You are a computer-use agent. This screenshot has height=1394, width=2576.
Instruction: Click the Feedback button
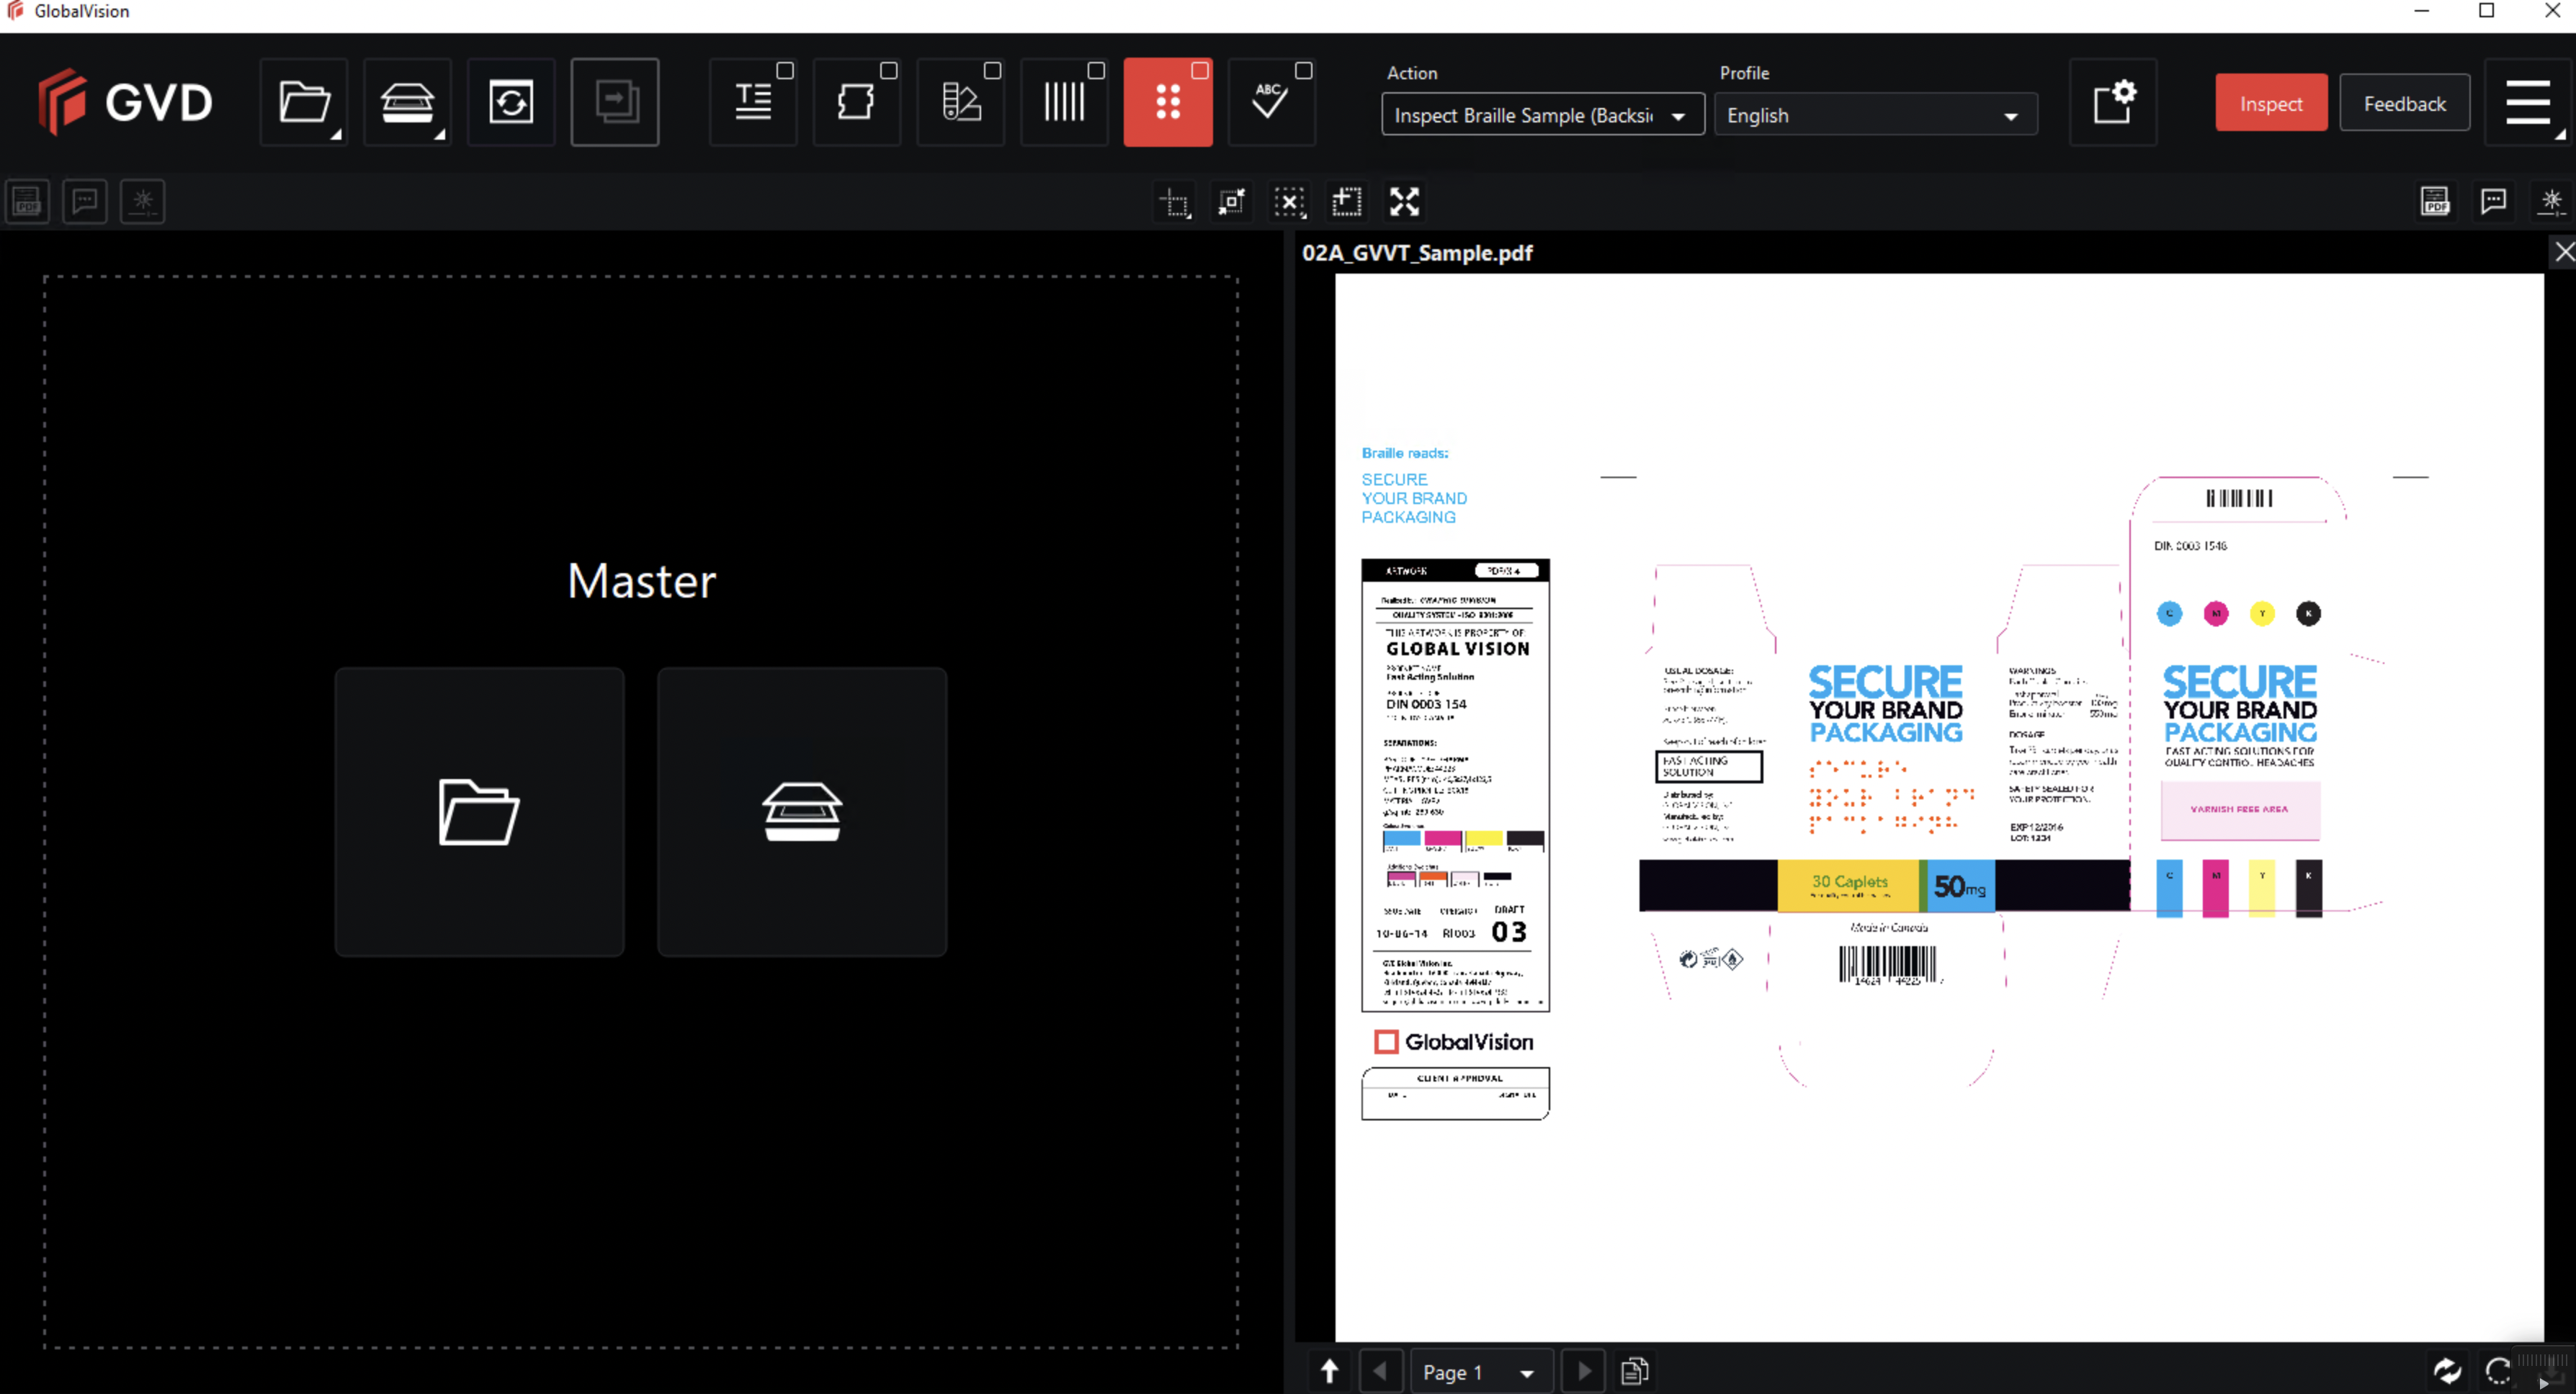2404,104
